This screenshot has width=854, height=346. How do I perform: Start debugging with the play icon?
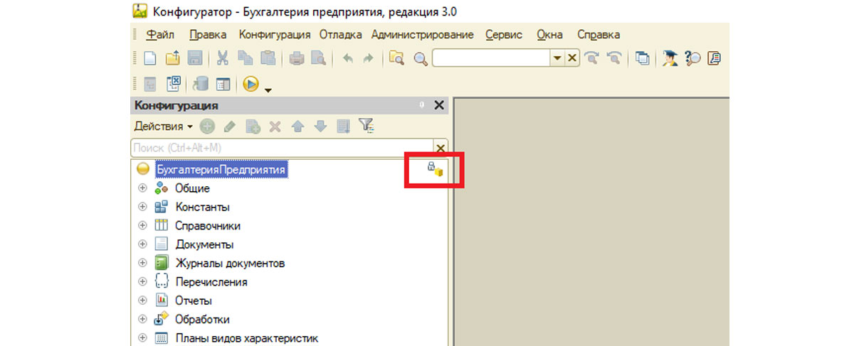click(x=251, y=84)
